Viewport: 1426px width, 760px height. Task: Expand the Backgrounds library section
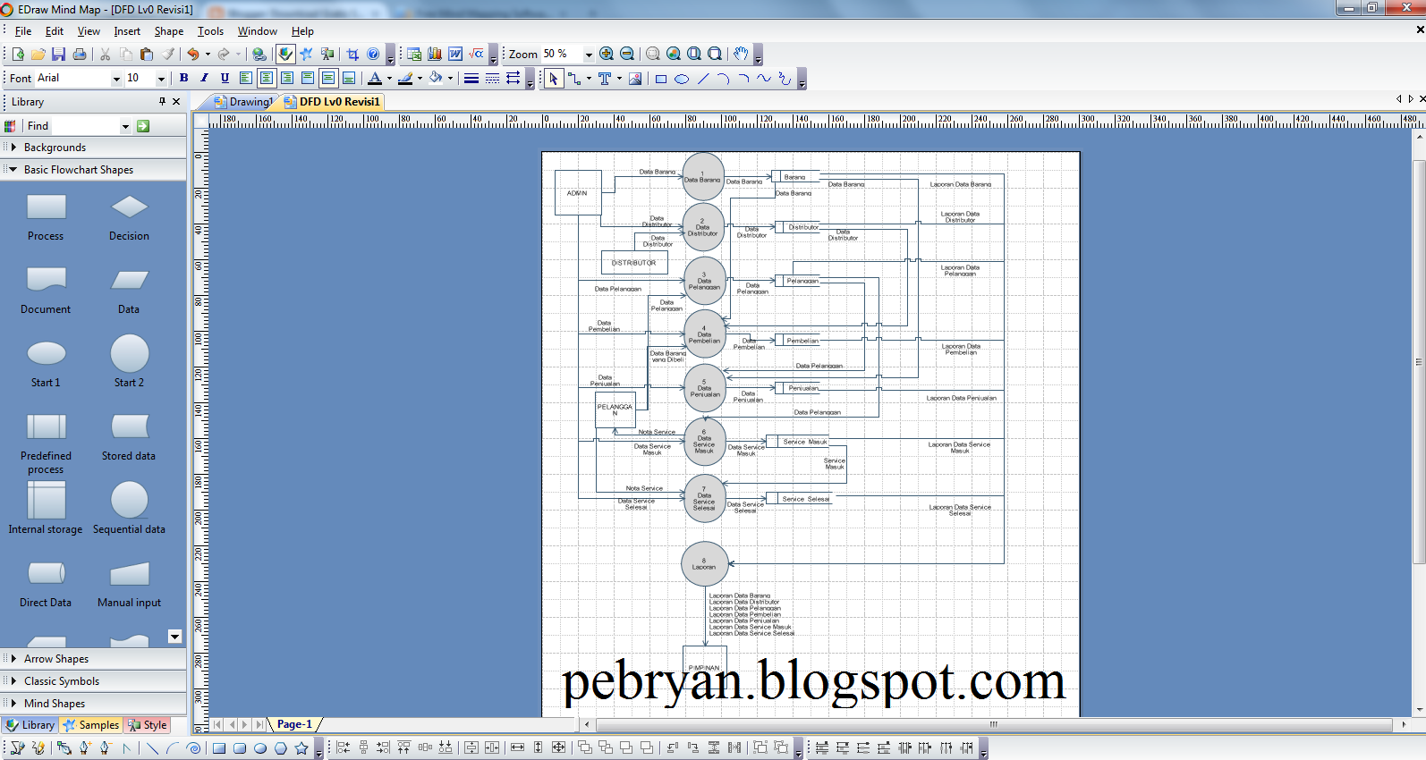pyautogui.click(x=93, y=148)
